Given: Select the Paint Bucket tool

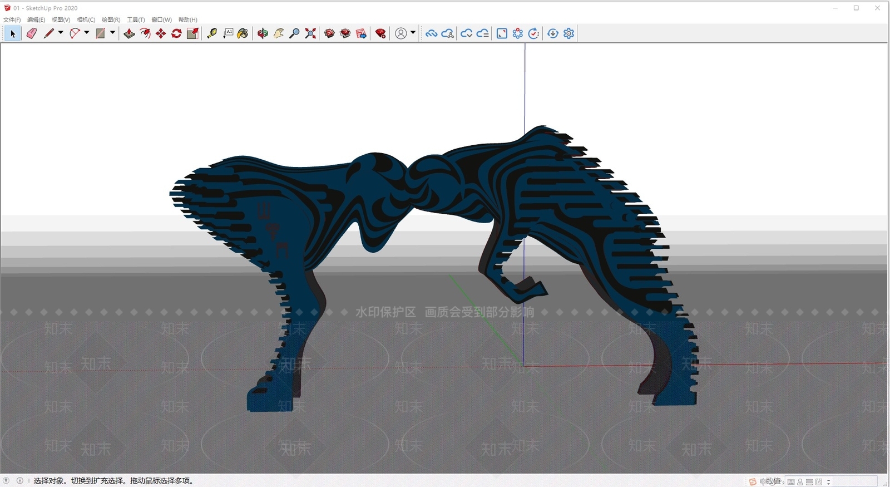Looking at the screenshot, I should coord(243,34).
